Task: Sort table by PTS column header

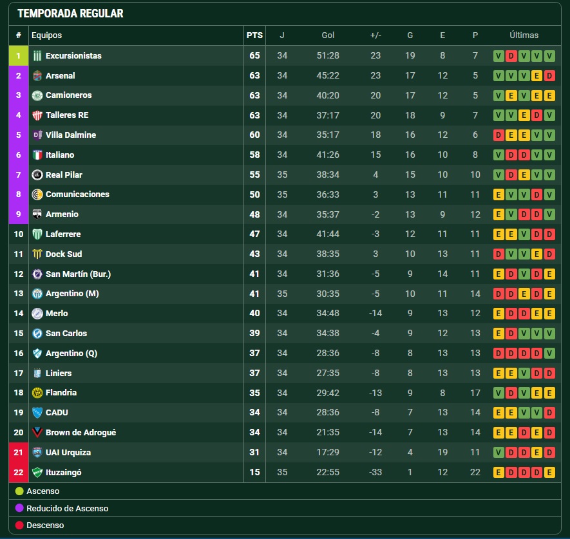Action: pos(254,35)
